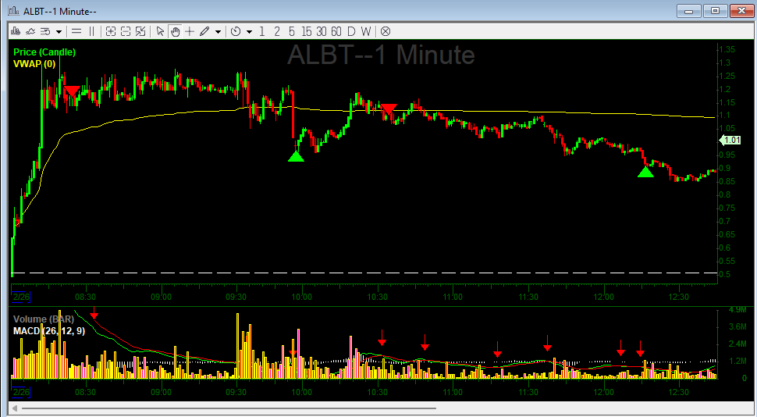Click the clock time interval icon
The height and width of the screenshot is (417, 757).
236,31
